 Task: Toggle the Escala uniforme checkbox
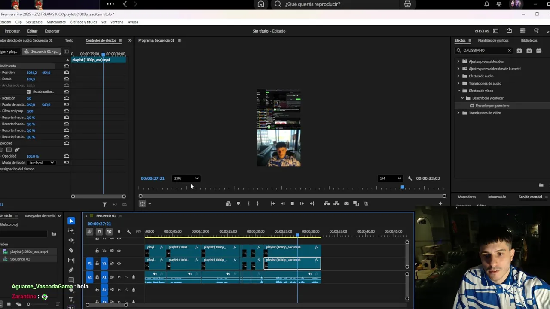(x=29, y=92)
